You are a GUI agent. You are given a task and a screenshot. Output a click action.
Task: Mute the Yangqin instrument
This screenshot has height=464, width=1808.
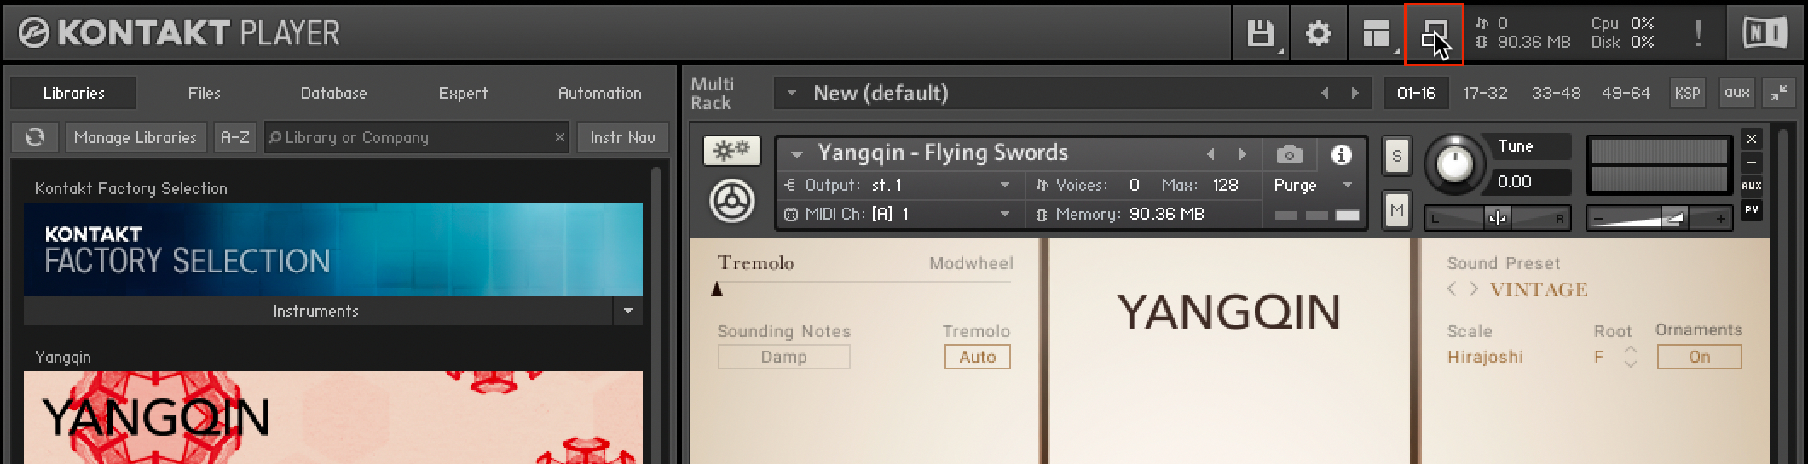[x=1396, y=210]
